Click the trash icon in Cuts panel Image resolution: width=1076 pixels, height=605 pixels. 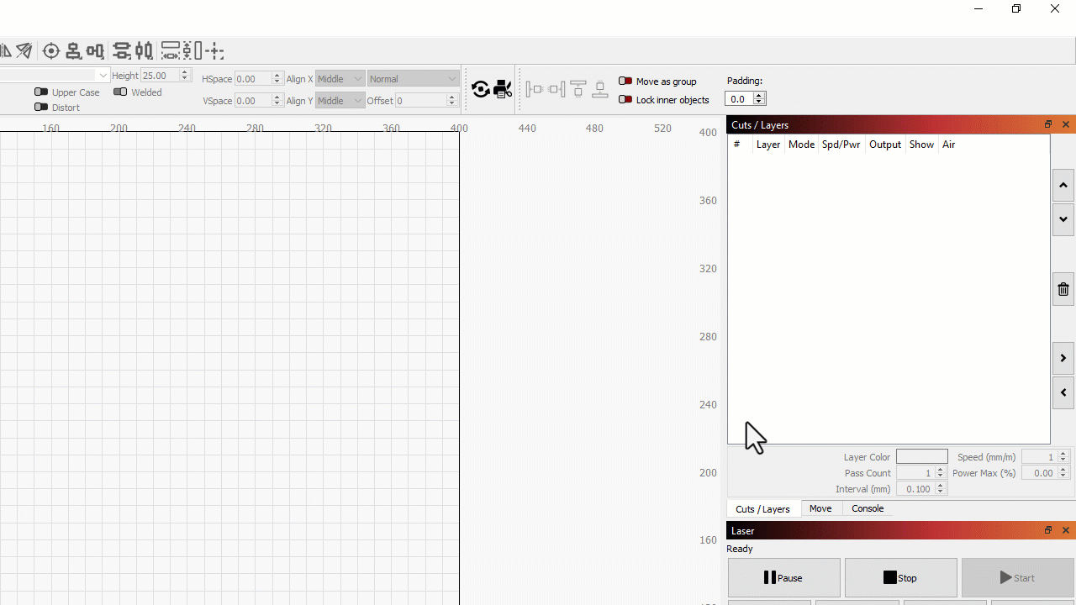click(x=1063, y=289)
